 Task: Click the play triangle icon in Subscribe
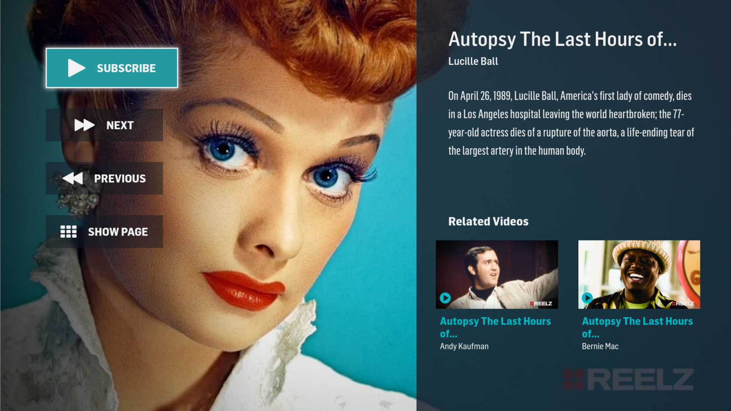click(77, 68)
